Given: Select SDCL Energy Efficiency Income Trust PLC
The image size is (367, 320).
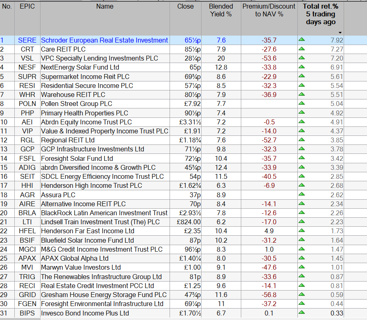Looking at the screenshot, I should pyautogui.click(x=102, y=177).
